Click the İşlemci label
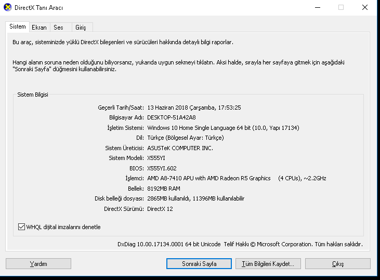380x280 pixels. point(135,178)
